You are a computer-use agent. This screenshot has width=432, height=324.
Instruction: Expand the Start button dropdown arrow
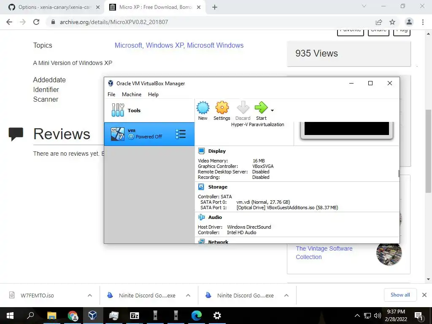pyautogui.click(x=272, y=111)
